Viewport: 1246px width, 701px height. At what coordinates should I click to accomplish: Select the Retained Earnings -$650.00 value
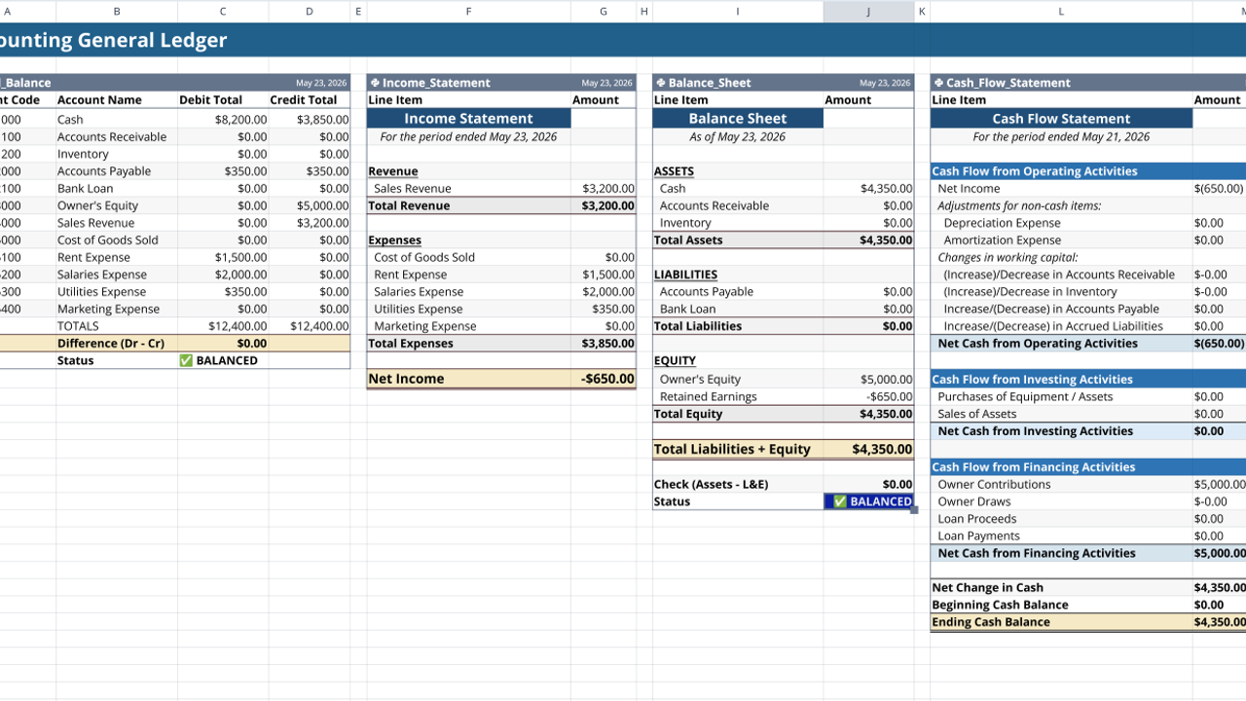[x=868, y=396]
